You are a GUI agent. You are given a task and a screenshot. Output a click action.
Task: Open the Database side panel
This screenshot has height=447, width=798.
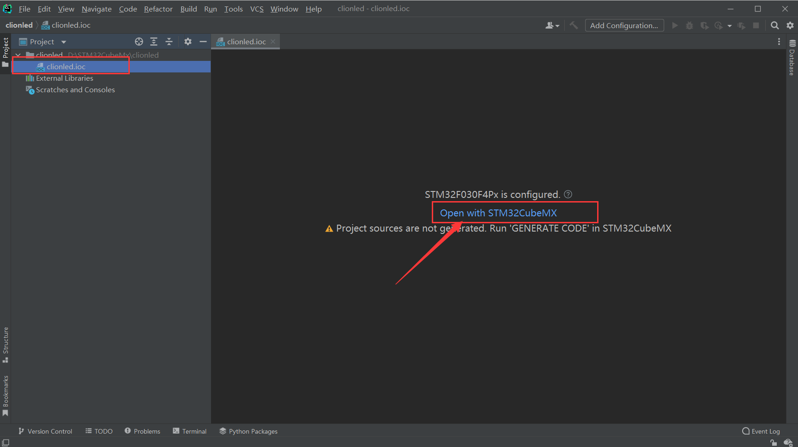point(792,58)
